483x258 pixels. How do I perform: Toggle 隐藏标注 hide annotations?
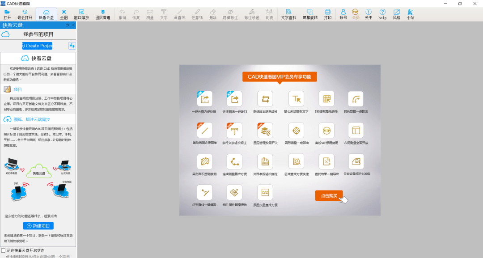point(230,14)
